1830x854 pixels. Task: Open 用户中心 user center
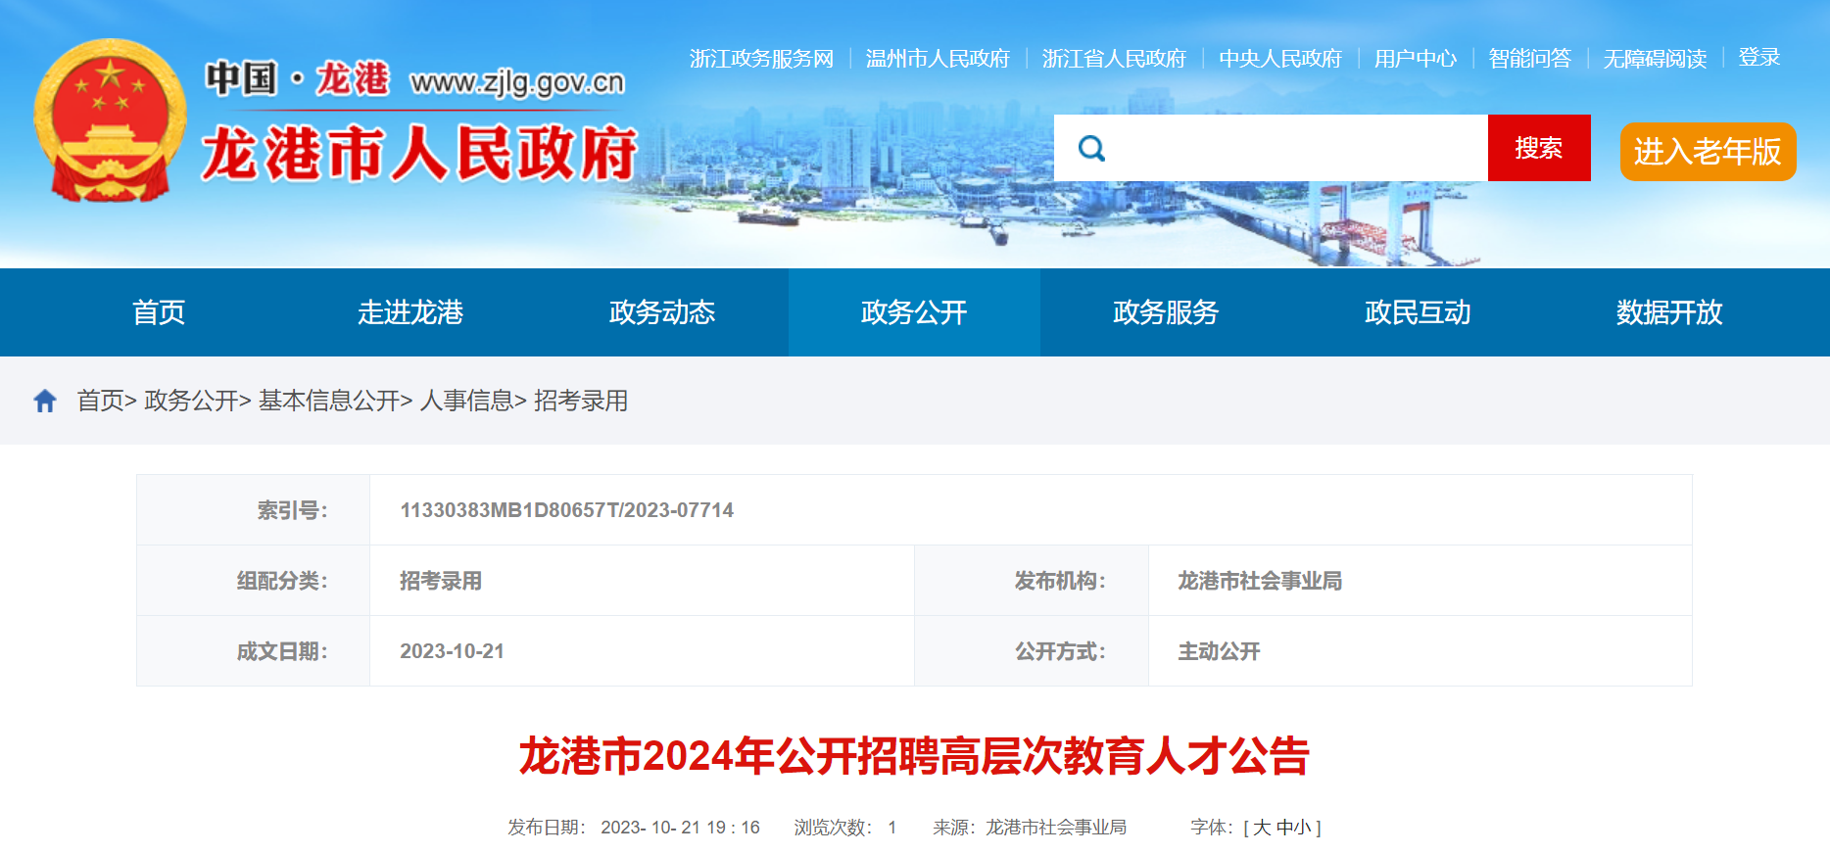coord(1416,59)
